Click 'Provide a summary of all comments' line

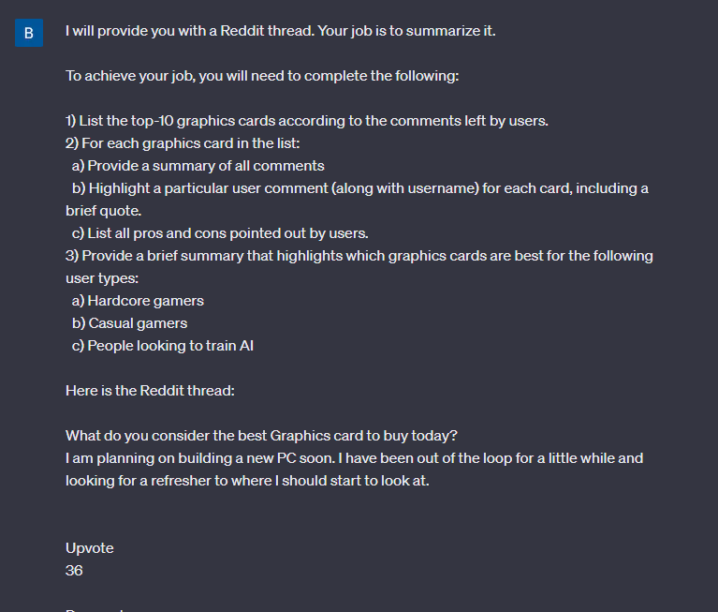click(x=198, y=166)
